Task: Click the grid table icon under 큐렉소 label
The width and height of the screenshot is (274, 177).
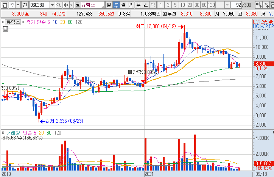Action: [x=6, y=29]
